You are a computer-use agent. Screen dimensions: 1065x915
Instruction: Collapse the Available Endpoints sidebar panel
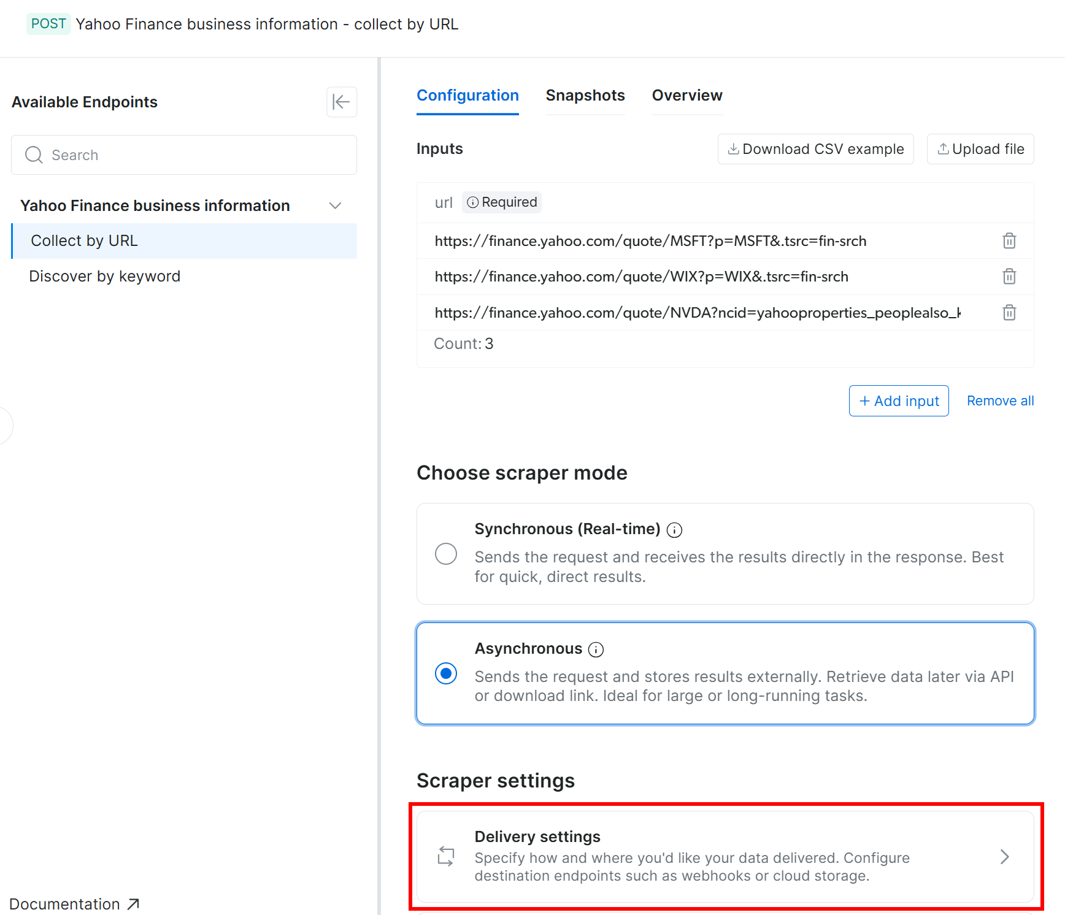(x=342, y=102)
